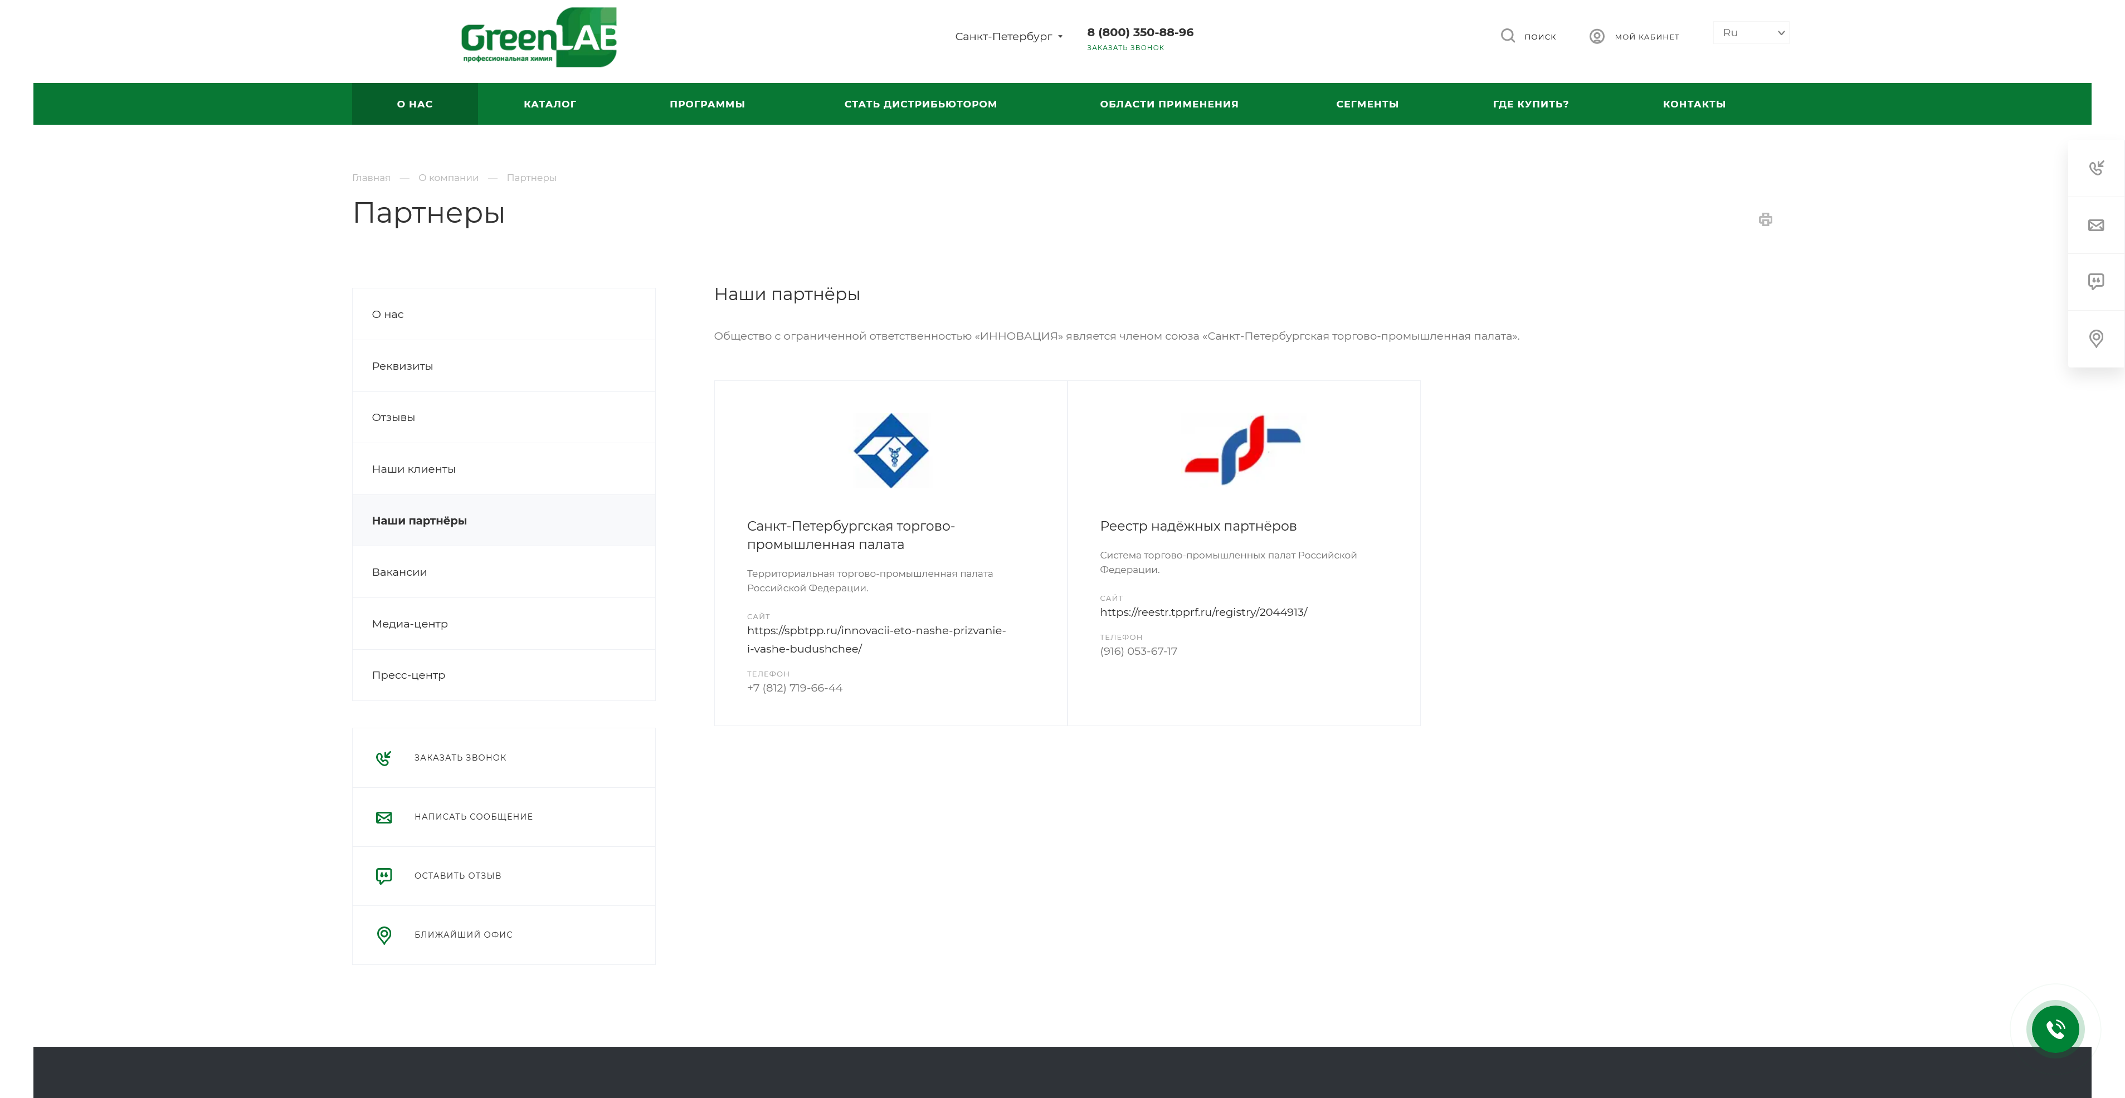This screenshot has width=2125, height=1098.
Task: Click the ОСТАВИТЬ ОТЗЫВ sidebar button
Action: [503, 875]
